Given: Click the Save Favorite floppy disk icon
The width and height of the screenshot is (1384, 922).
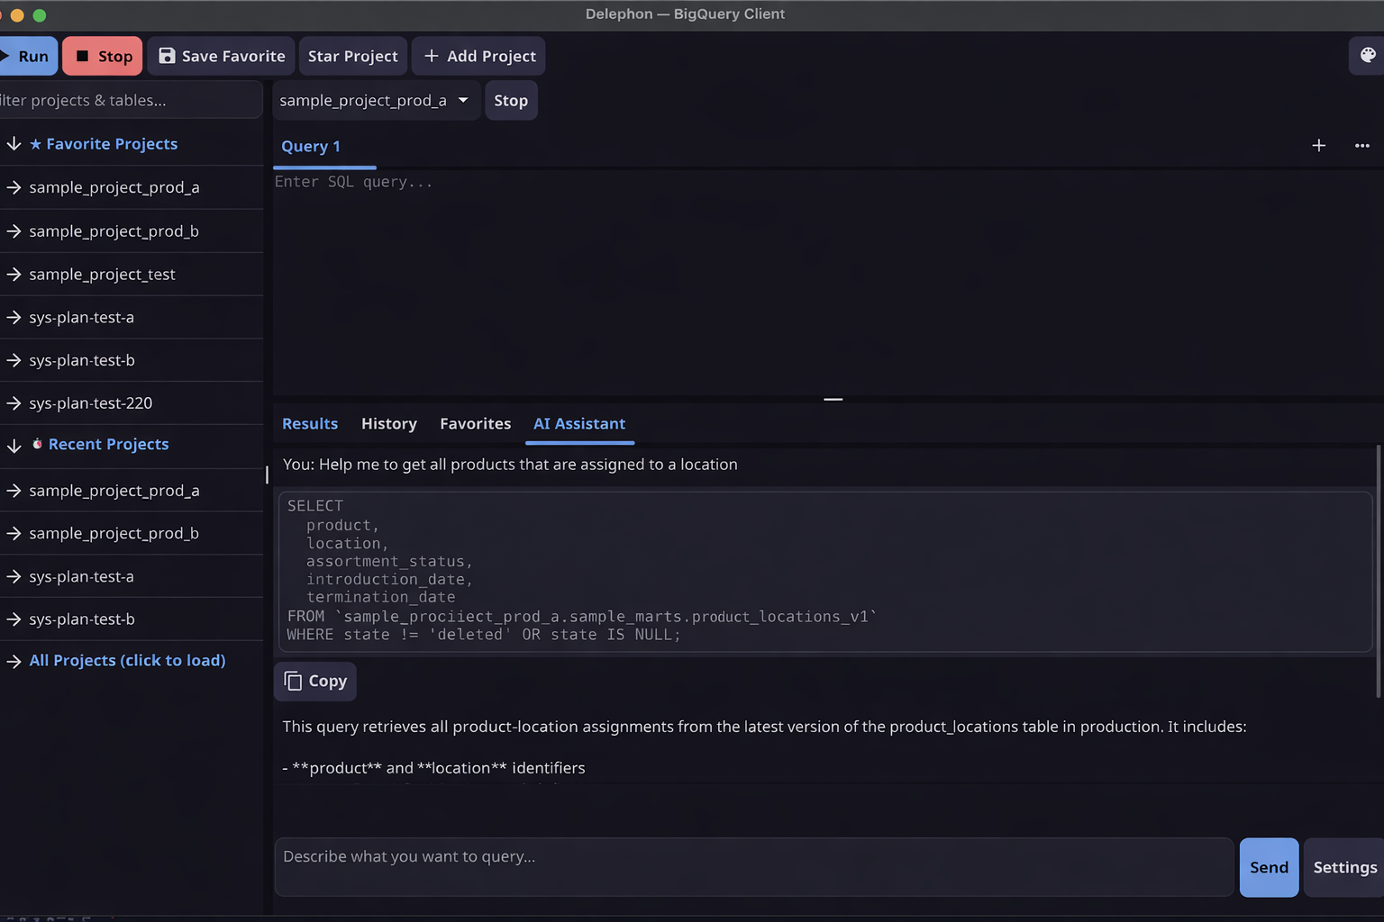Looking at the screenshot, I should click(166, 55).
